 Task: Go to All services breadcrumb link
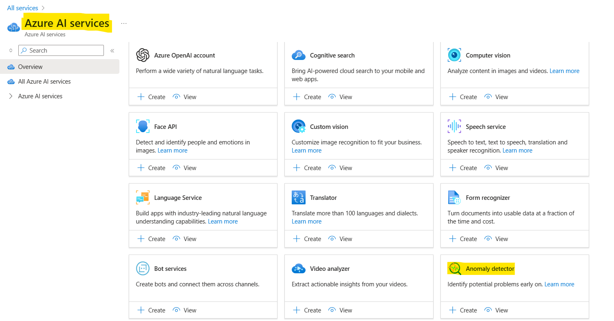click(22, 8)
